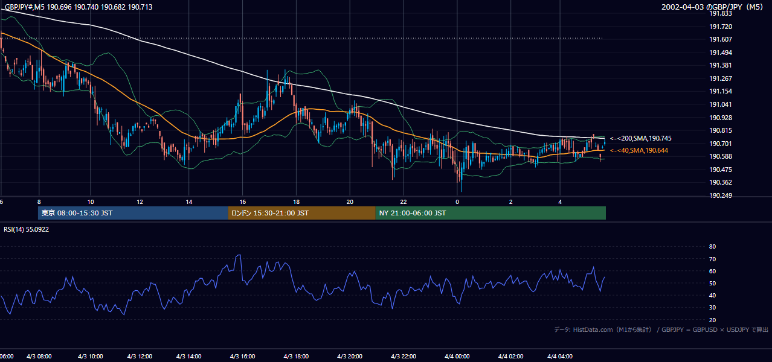This screenshot has width=772, height=362.
Task: Click the bottom timeline label 4/4 02:00
Action: (510, 357)
